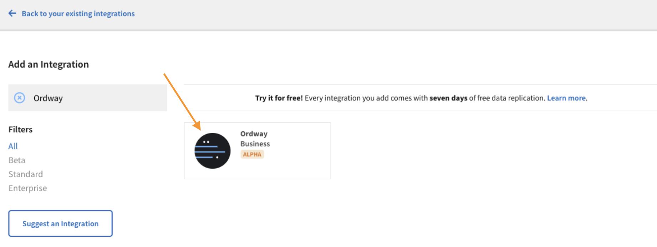657x247 pixels.
Task: Click the Add an Integration heading
Action: tap(49, 64)
